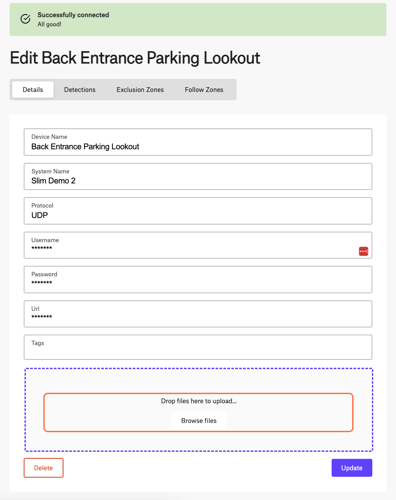Click the 'Successfully connected' banner title
This screenshot has height=500, width=396.
point(73,15)
